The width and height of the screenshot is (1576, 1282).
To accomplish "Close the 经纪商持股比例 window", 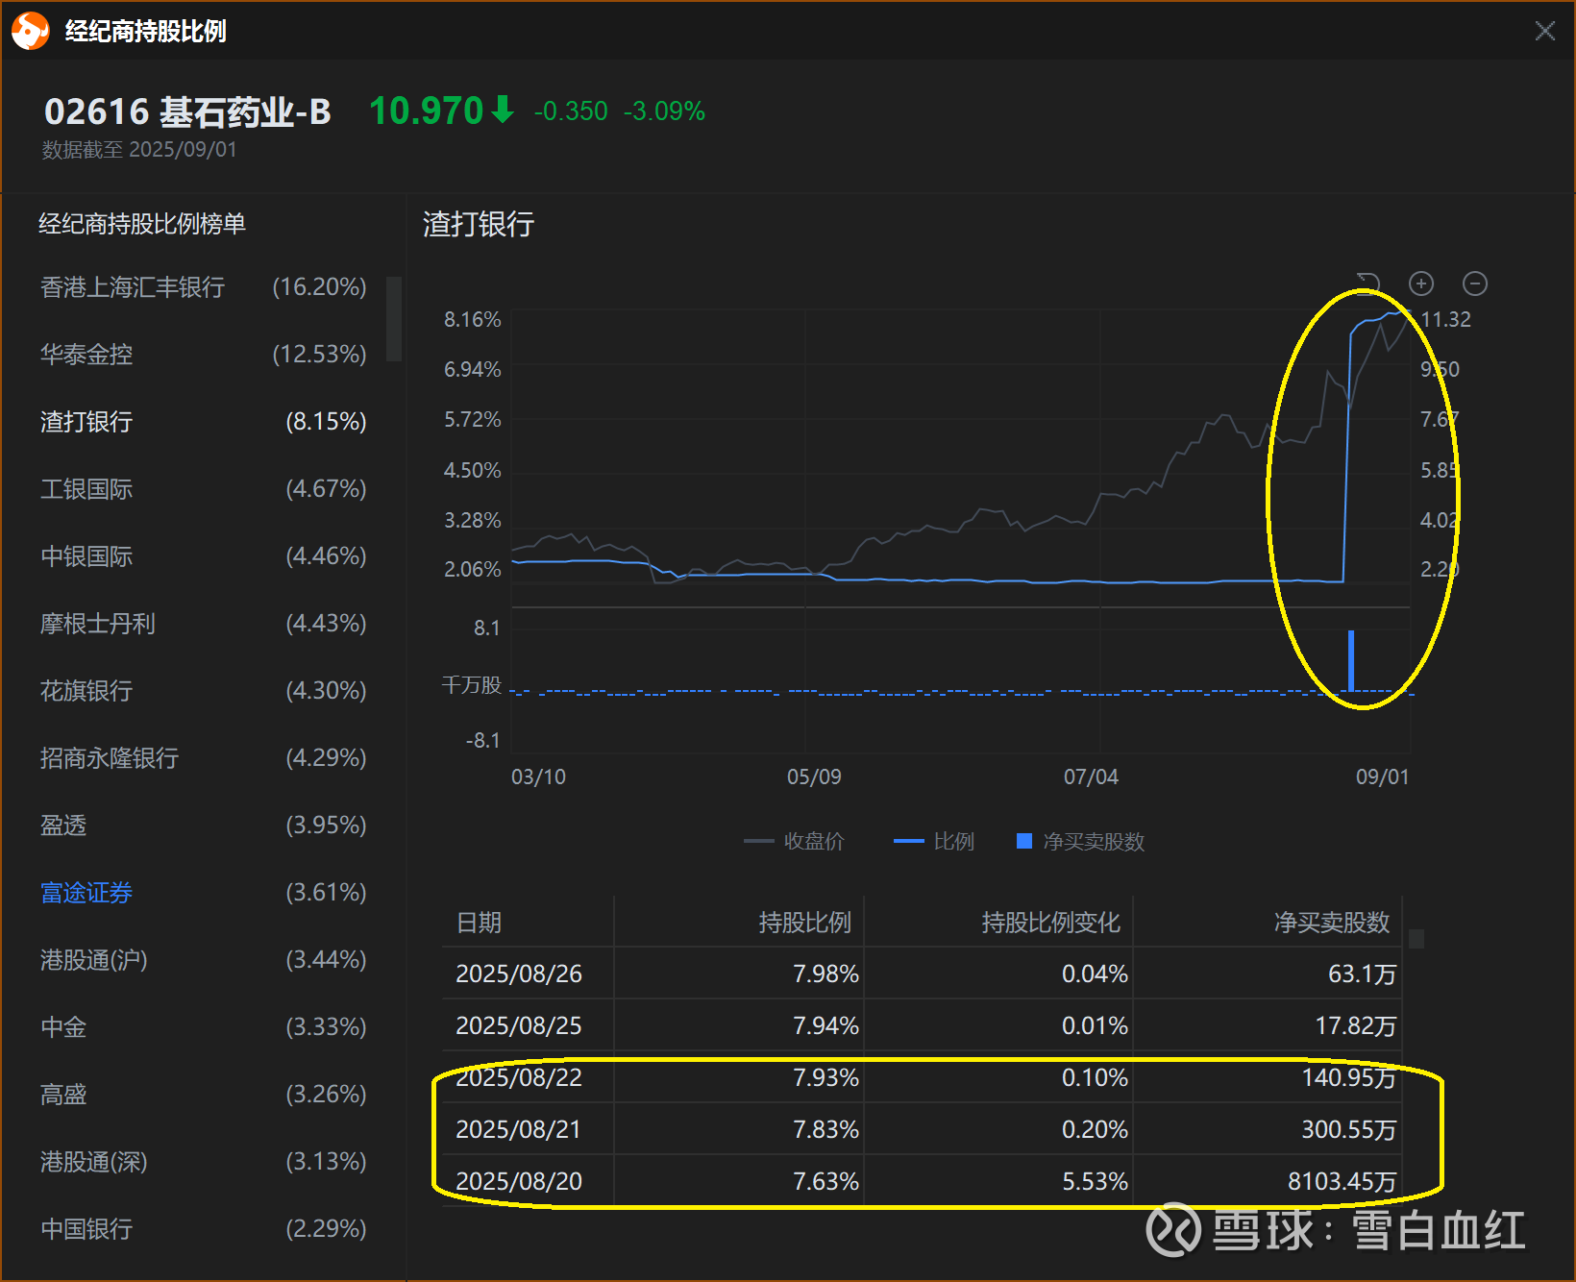I will 1545,31.
